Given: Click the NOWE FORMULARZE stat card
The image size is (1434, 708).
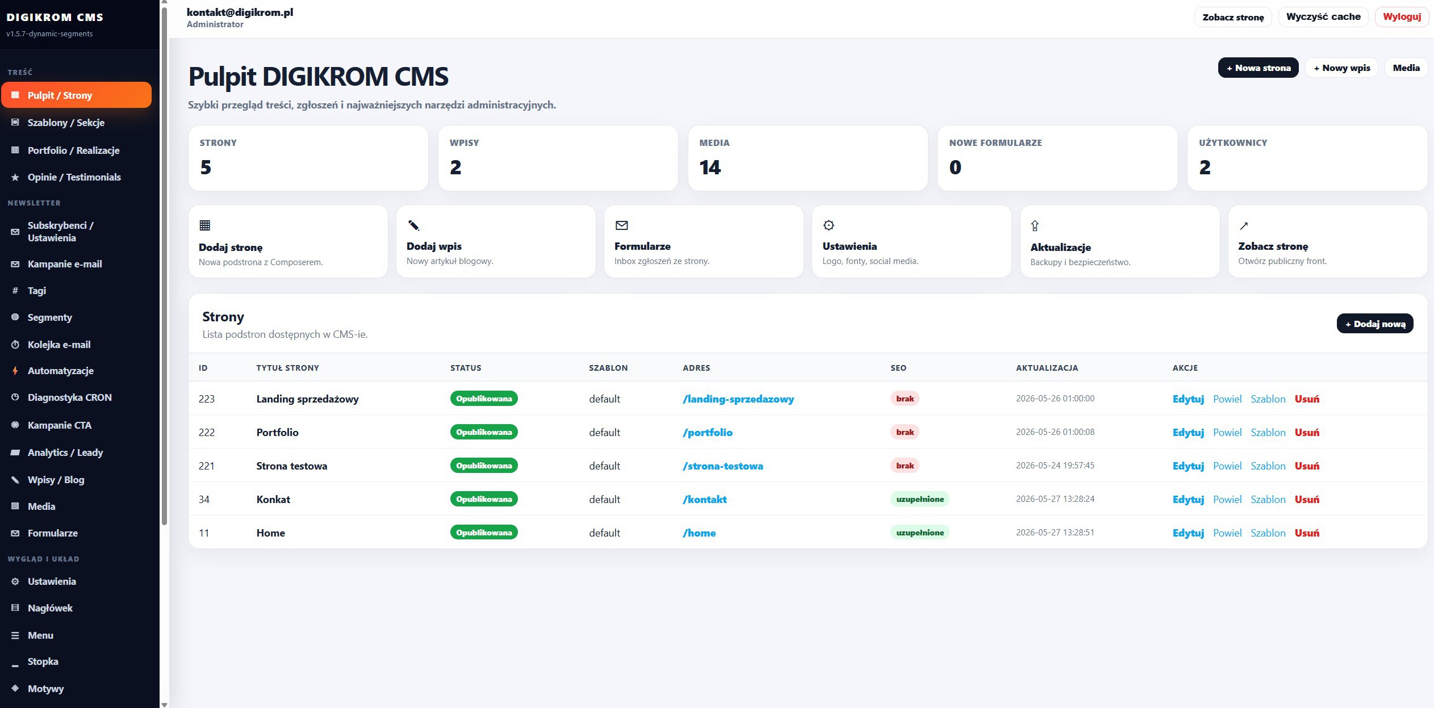Looking at the screenshot, I should point(1057,158).
